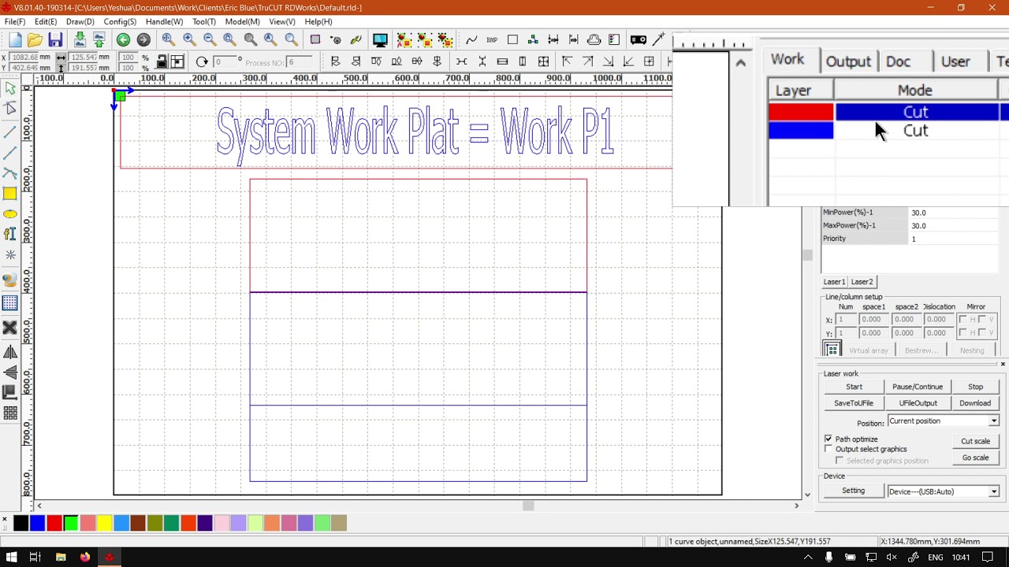Click the Export icon in the toolbar
This screenshot has height=567, width=1009.
99,40
